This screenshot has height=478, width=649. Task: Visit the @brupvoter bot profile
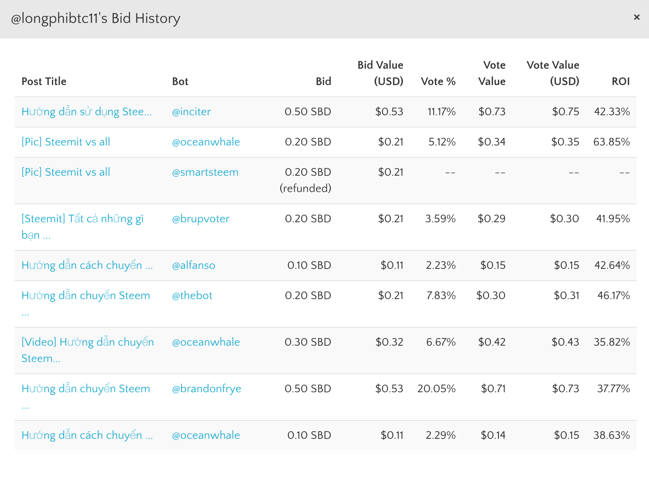(201, 219)
